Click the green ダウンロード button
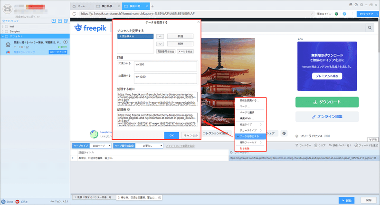The width and height of the screenshot is (380, 205). [327, 102]
